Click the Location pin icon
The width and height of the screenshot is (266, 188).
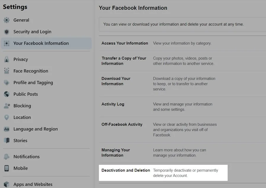(7, 117)
